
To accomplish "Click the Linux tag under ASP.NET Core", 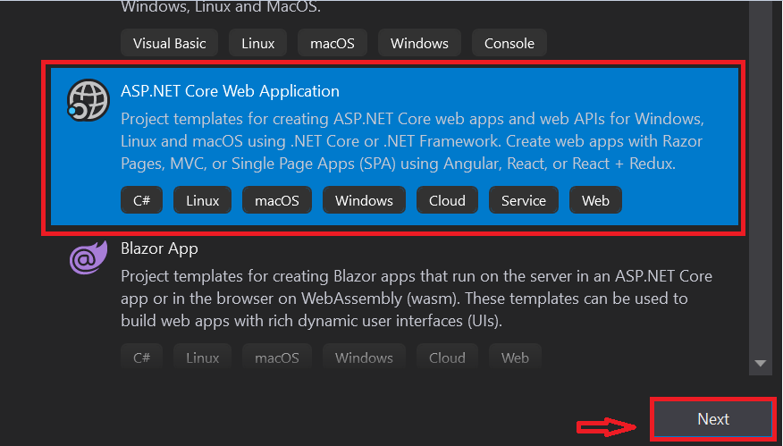I will (202, 200).
